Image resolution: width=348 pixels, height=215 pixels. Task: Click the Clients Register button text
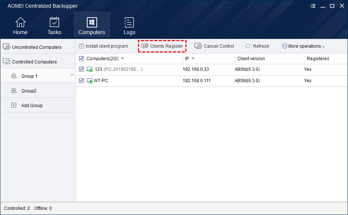(x=166, y=46)
